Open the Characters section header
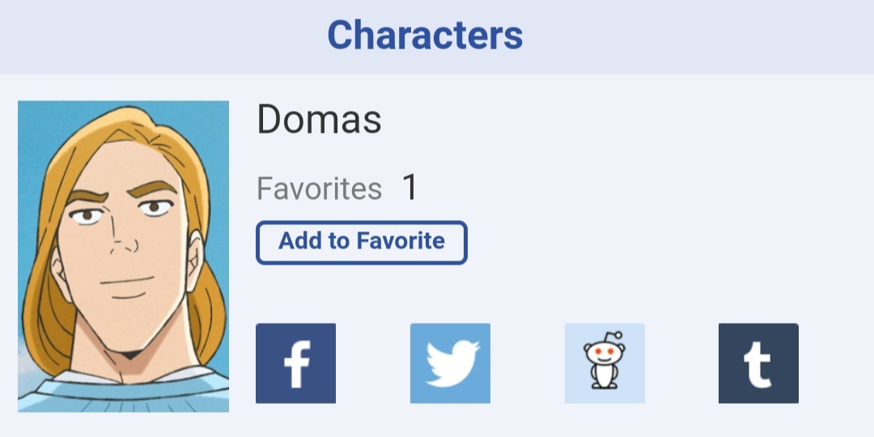Image resolution: width=874 pixels, height=437 pixels. point(425,36)
